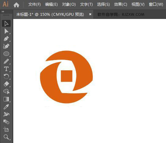Select the Paintbrush tool
166x143 pixels.
(x=6, y=61)
